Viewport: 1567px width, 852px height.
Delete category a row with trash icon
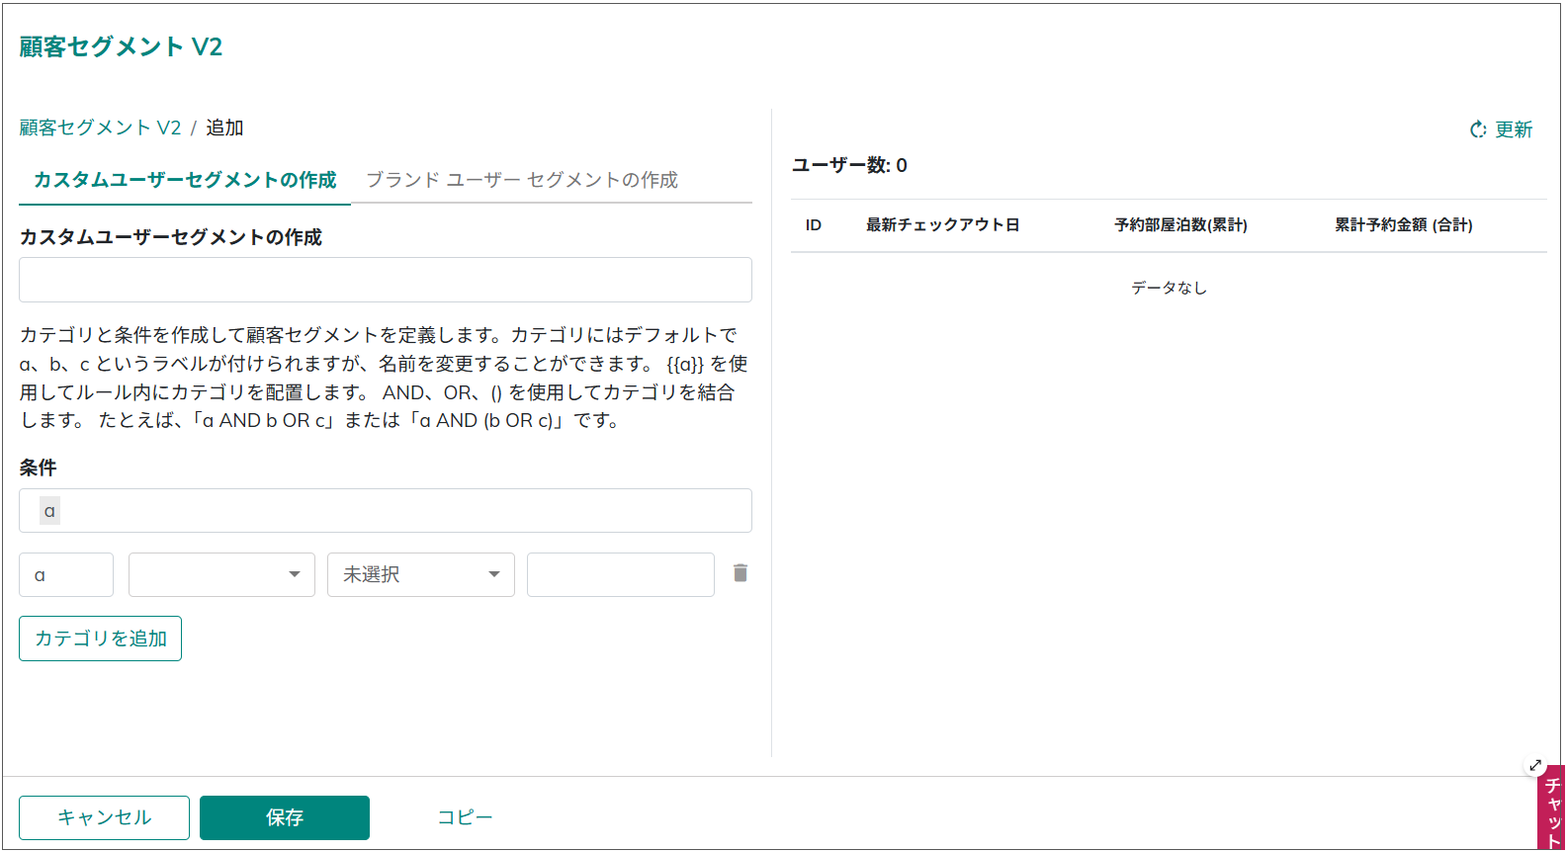coord(740,573)
